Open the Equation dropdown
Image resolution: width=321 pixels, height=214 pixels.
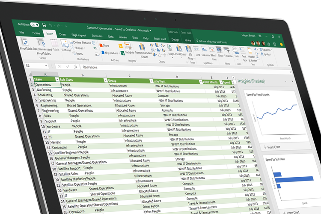pyautogui.click(x=266, y=50)
